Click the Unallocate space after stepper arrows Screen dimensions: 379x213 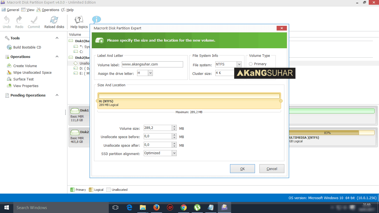tap(174, 145)
